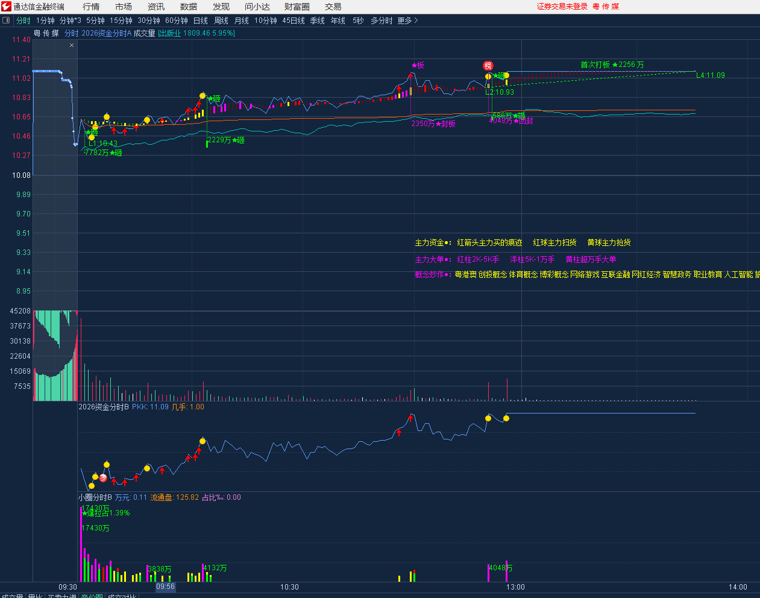This screenshot has height=598, width=760.
Task: Select the 买卖力道 bottom indicator tab
Action: pyautogui.click(x=62, y=596)
